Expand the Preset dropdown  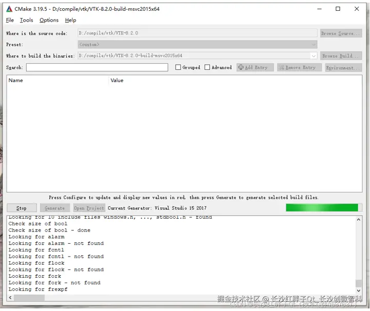[x=197, y=44]
